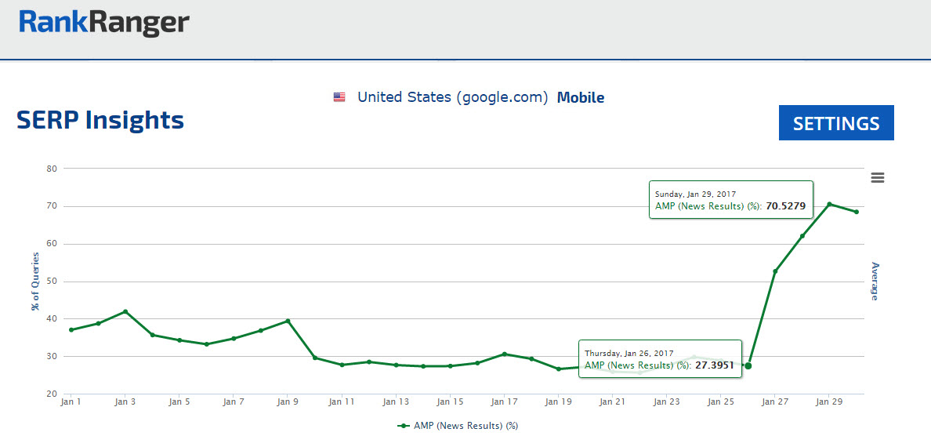Click the United States flag icon
Screen dimensions: 931x436
tap(339, 97)
